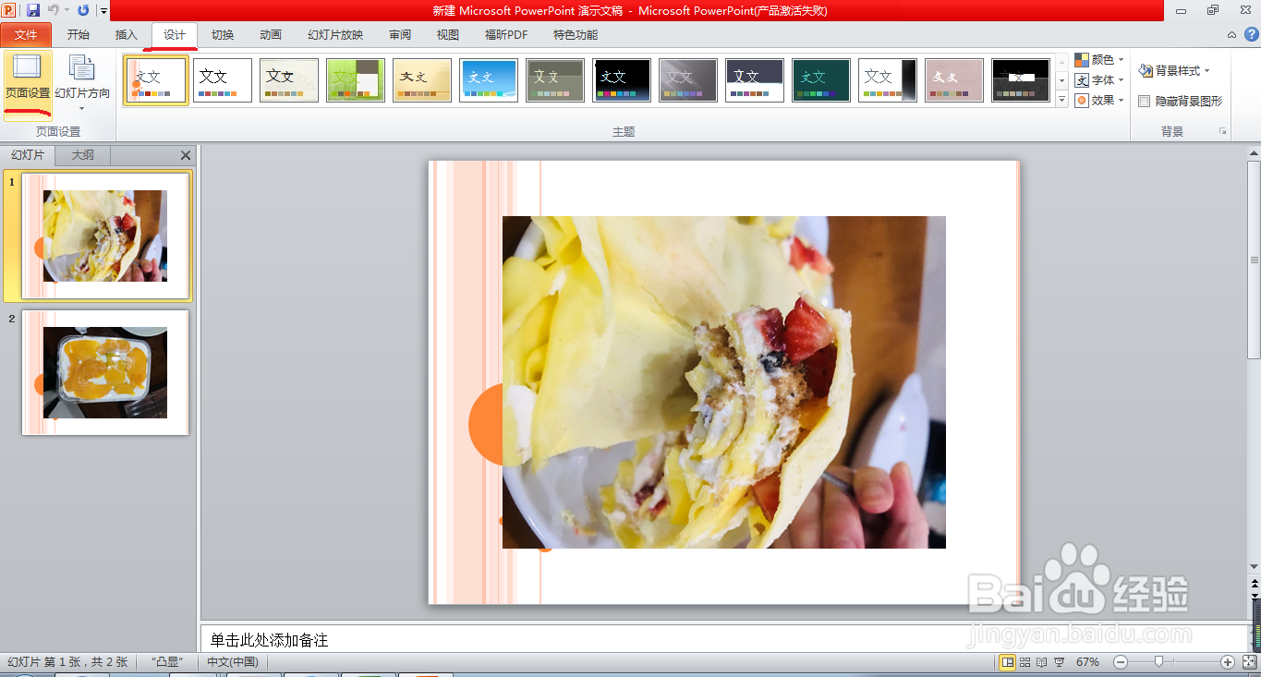Screen dimensions: 1261x677
Task: Switch to the 幻灯片放映 ribbon tab
Action: pyautogui.click(x=335, y=35)
